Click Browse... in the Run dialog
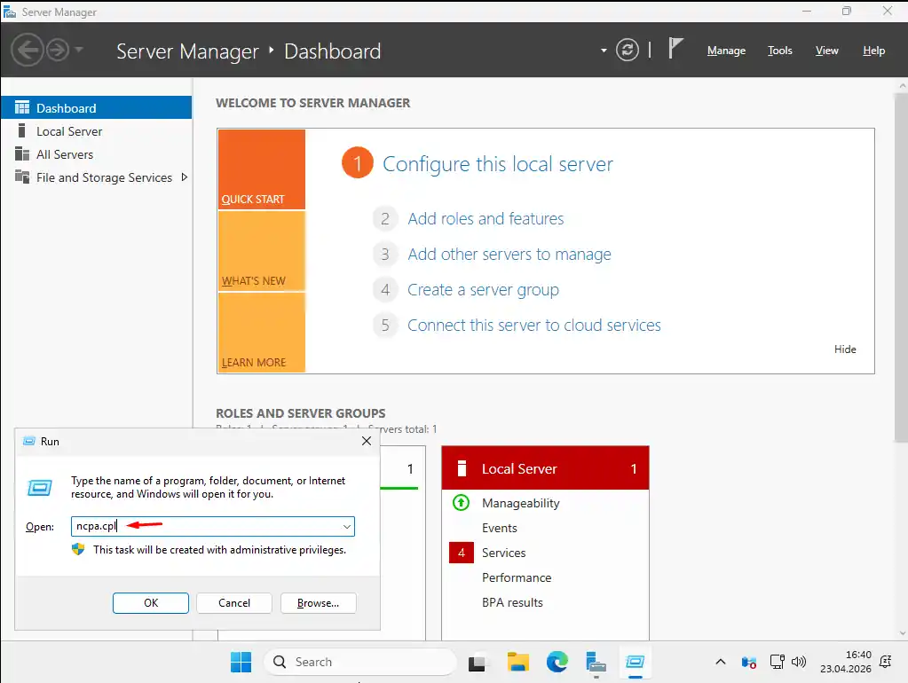 318,602
